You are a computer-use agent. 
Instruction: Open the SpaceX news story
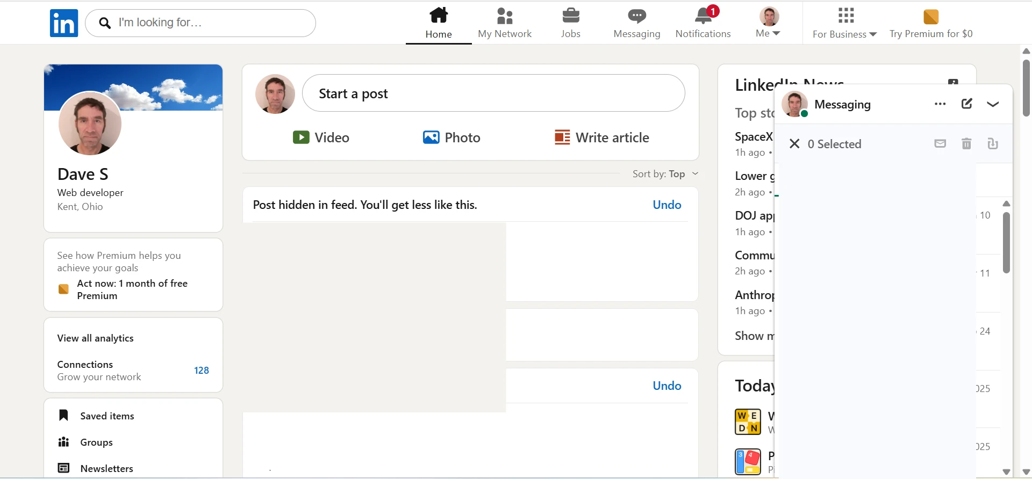coord(754,137)
